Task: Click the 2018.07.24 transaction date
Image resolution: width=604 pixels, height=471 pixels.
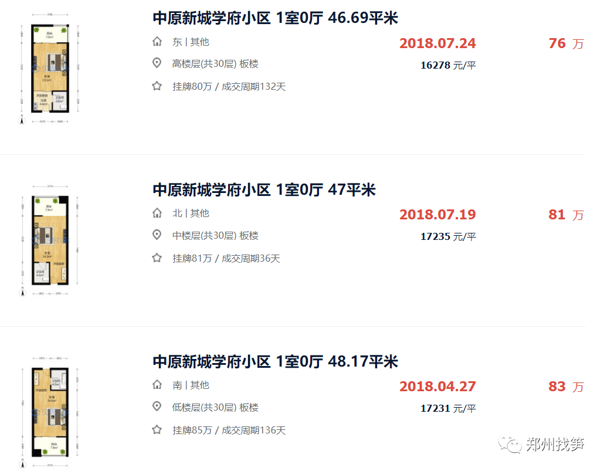Action: [x=437, y=43]
